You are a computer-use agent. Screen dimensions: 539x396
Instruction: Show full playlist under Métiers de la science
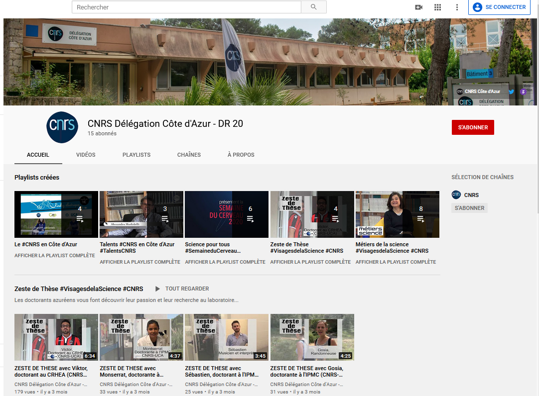point(396,262)
